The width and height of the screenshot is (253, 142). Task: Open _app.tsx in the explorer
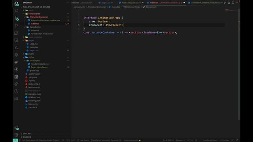pyautogui.click(x=34, y=44)
